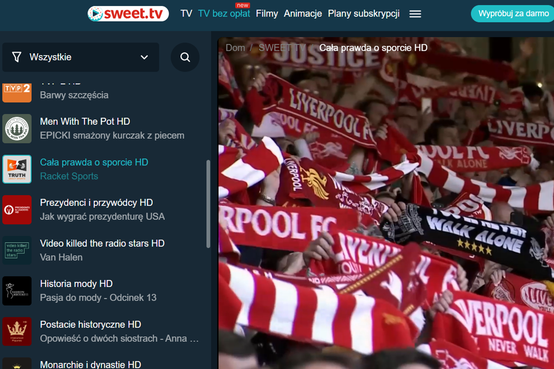Click the Dom breadcrumb link
This screenshot has height=369, width=554.
pyautogui.click(x=235, y=48)
